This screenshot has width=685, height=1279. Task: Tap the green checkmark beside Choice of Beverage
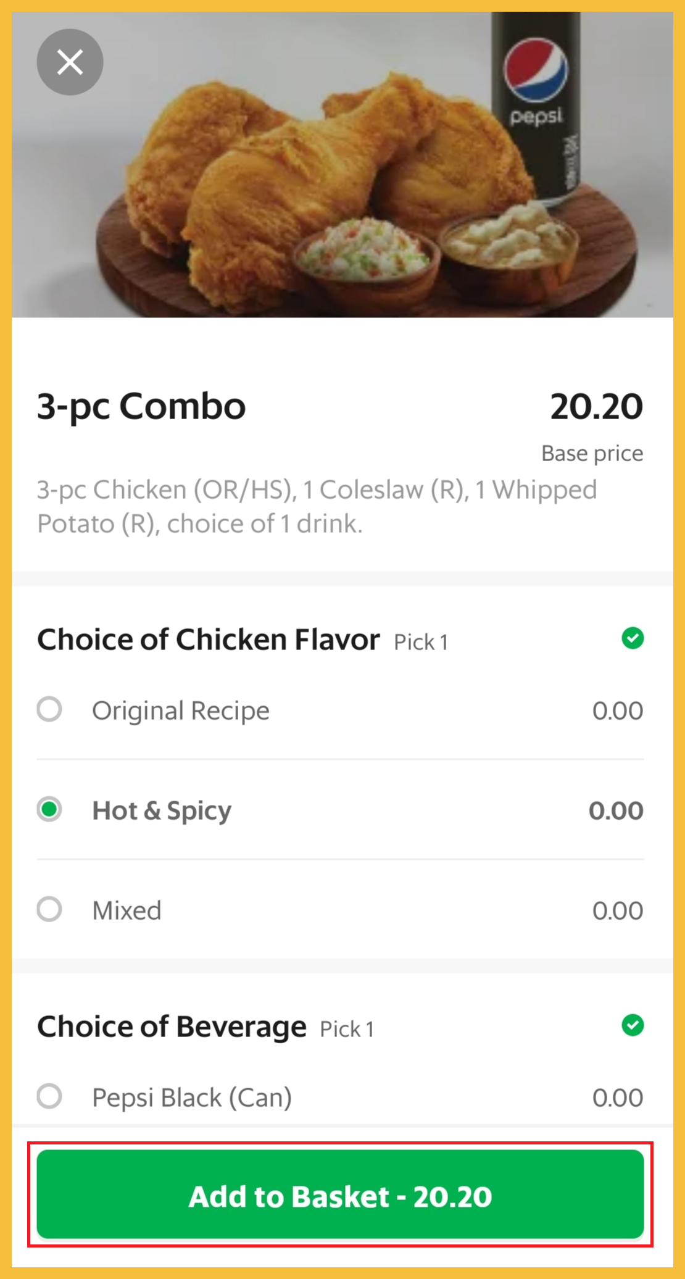pos(633,1025)
